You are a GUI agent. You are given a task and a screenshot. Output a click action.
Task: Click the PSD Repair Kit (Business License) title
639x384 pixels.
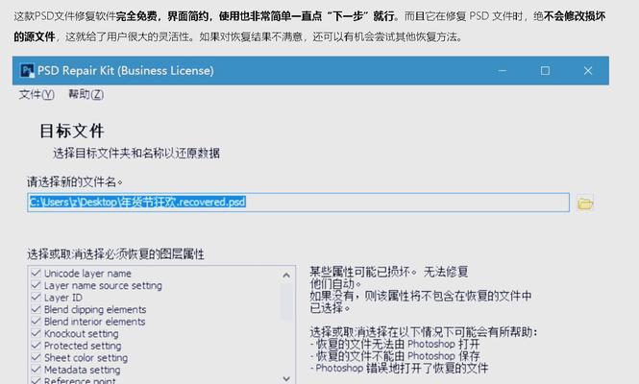pos(126,71)
